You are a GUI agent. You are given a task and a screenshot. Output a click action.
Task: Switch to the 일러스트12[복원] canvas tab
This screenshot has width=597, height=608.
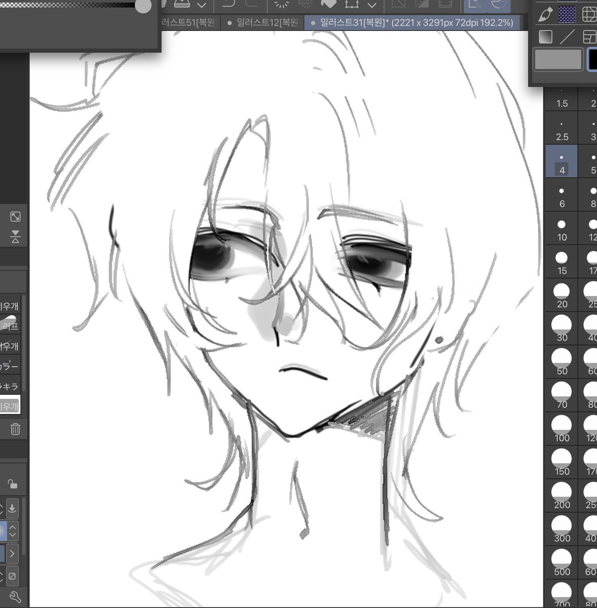tap(263, 23)
